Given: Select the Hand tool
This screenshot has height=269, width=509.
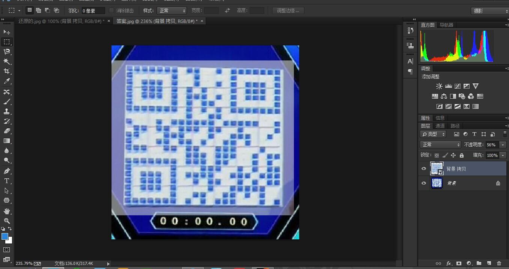Looking at the screenshot, I should (7, 211).
